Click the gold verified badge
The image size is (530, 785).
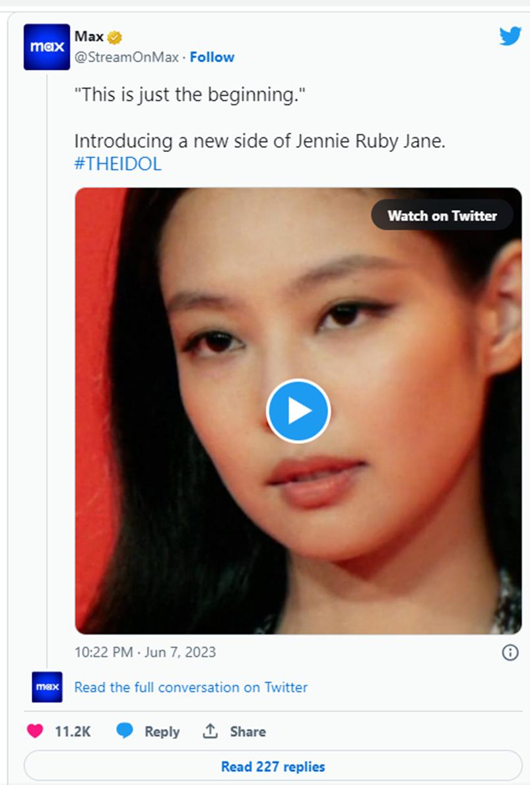(115, 38)
